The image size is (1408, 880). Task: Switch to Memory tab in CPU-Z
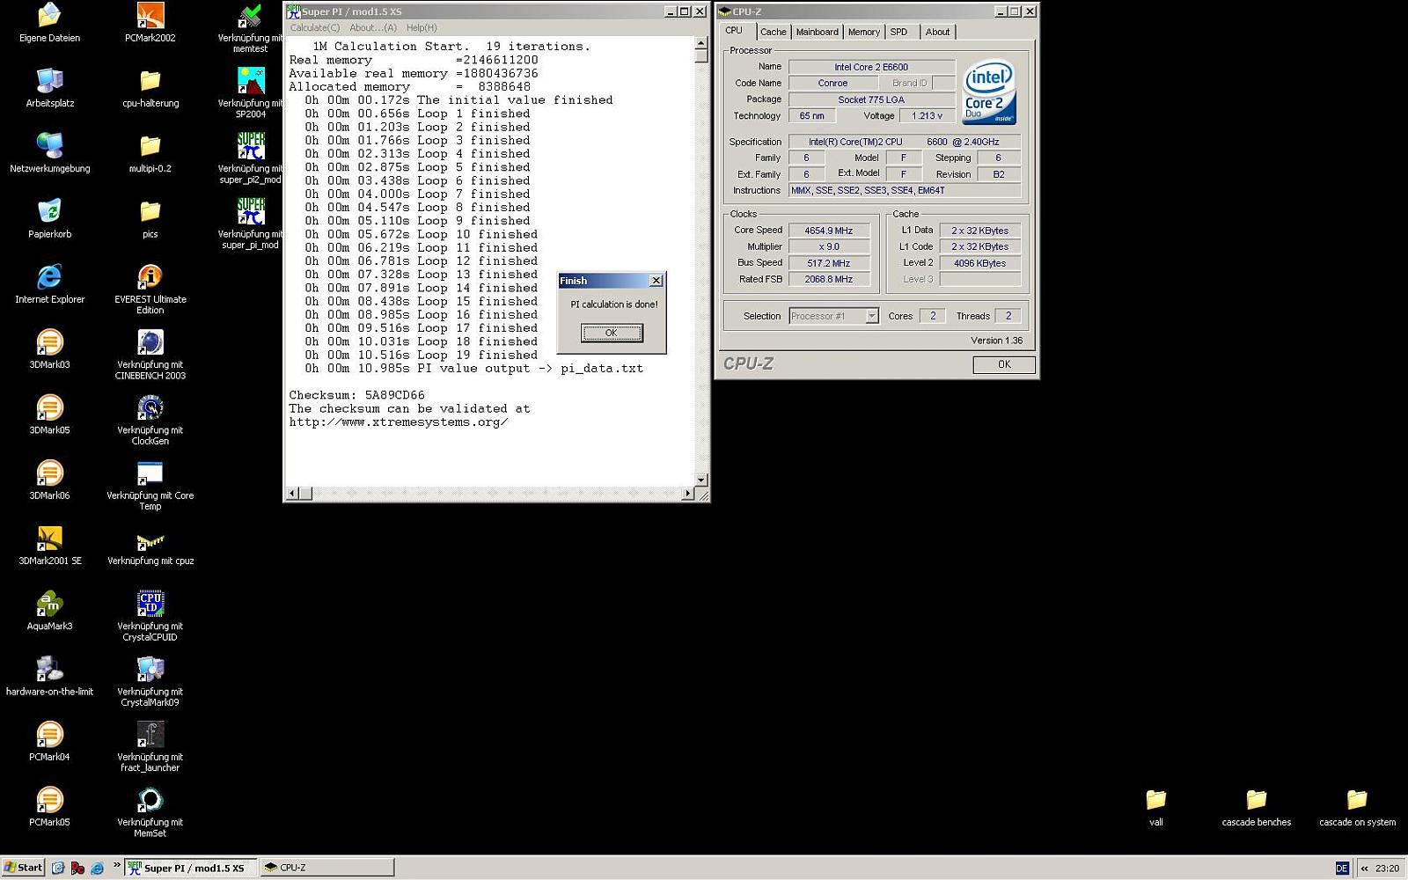pos(863,32)
